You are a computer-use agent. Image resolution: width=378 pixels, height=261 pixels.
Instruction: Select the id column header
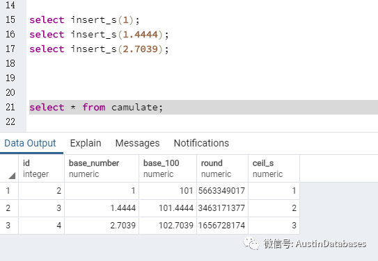[x=42, y=169]
